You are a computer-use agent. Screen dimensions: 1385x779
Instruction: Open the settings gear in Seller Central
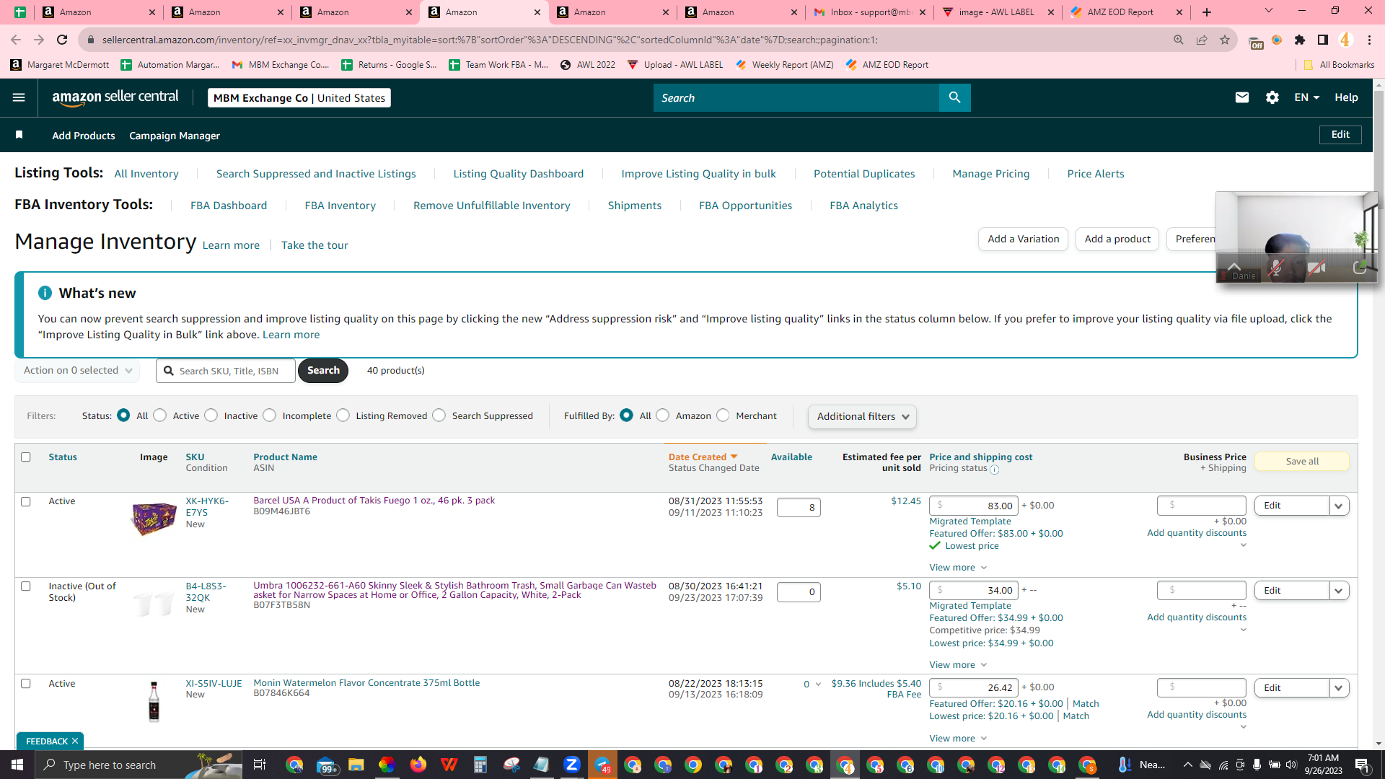[1272, 97]
